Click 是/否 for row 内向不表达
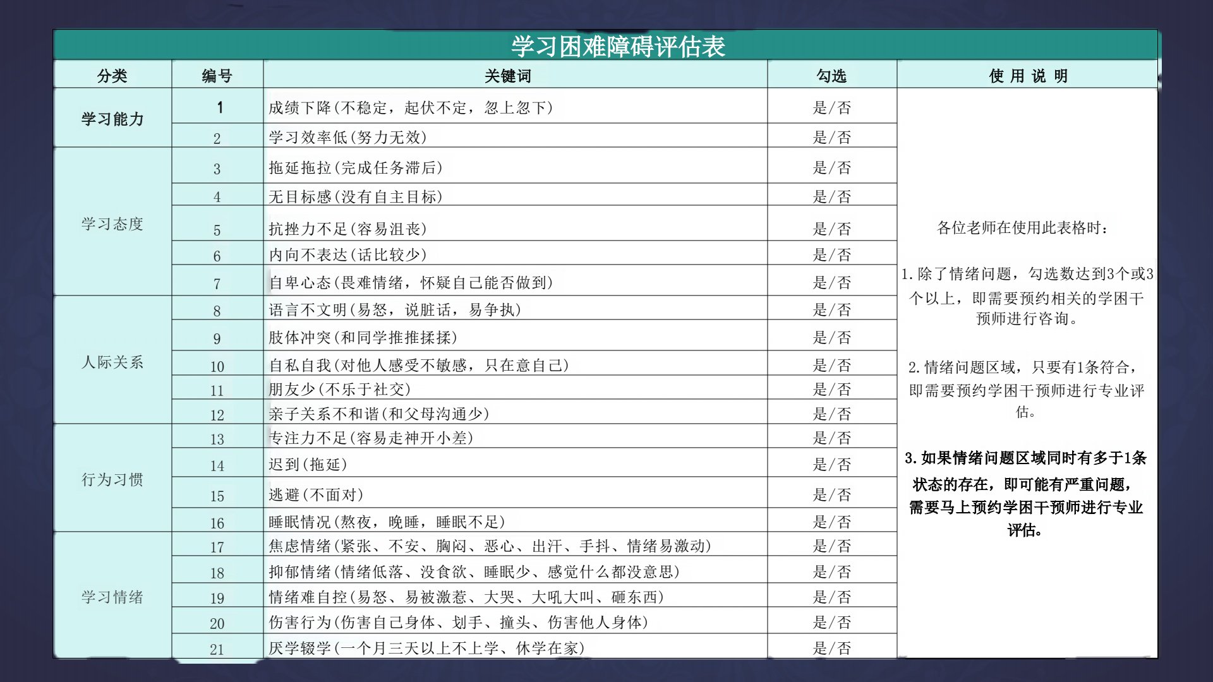The image size is (1213, 682). point(831,254)
